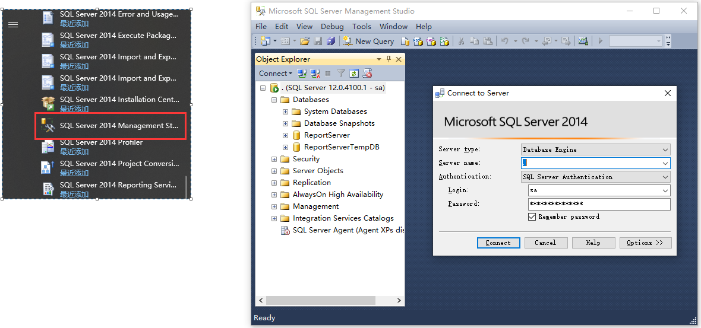
Task: Open the Server name dropdown arrow
Action: point(665,163)
